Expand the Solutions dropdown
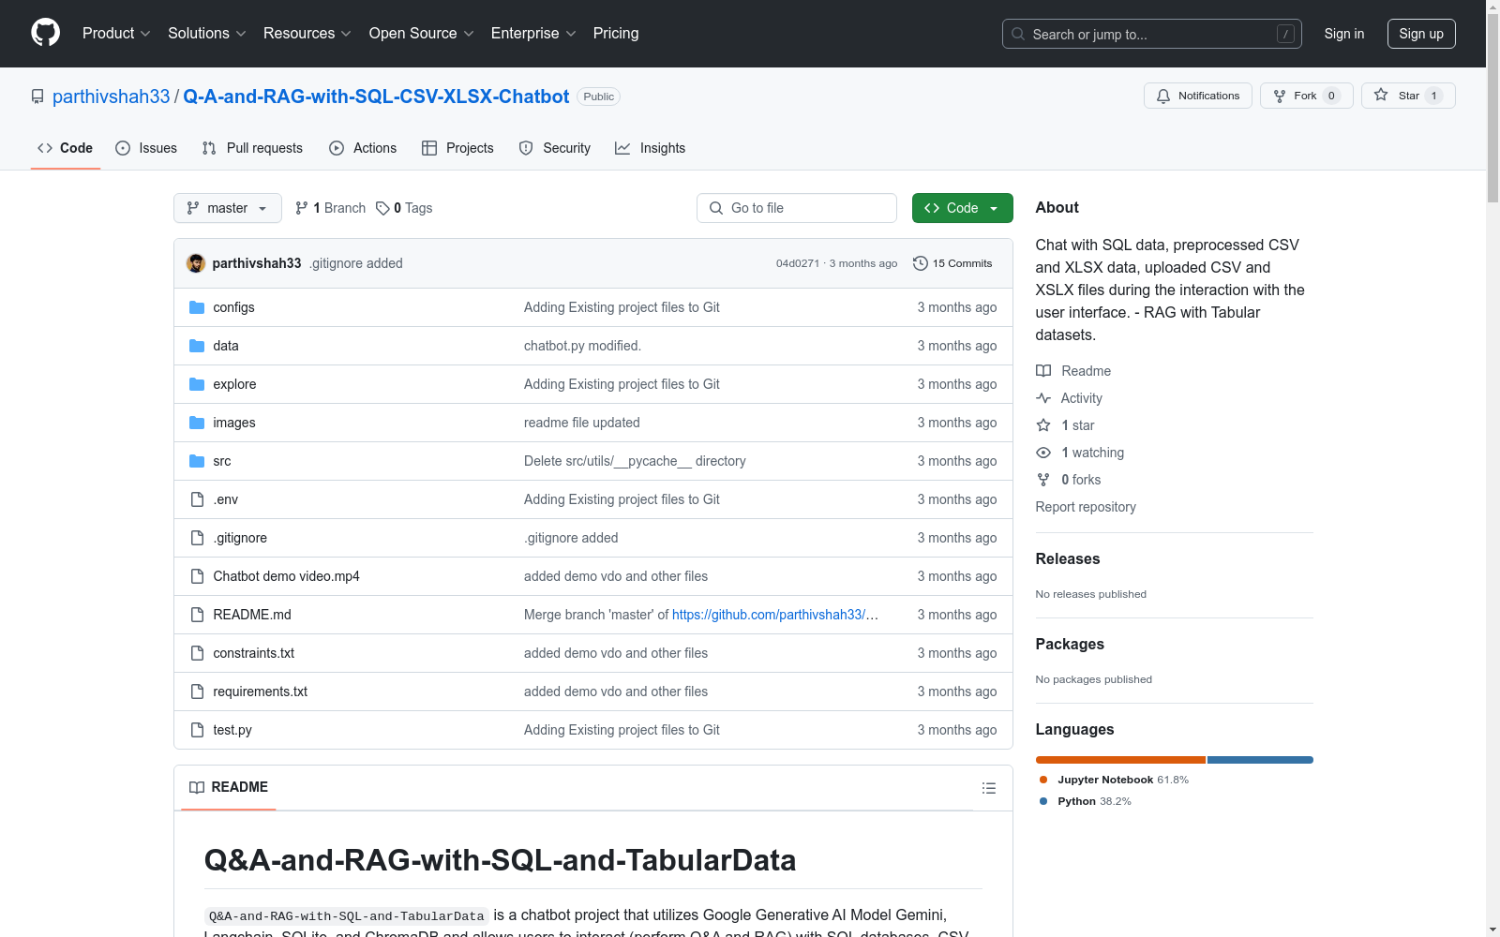 (207, 34)
